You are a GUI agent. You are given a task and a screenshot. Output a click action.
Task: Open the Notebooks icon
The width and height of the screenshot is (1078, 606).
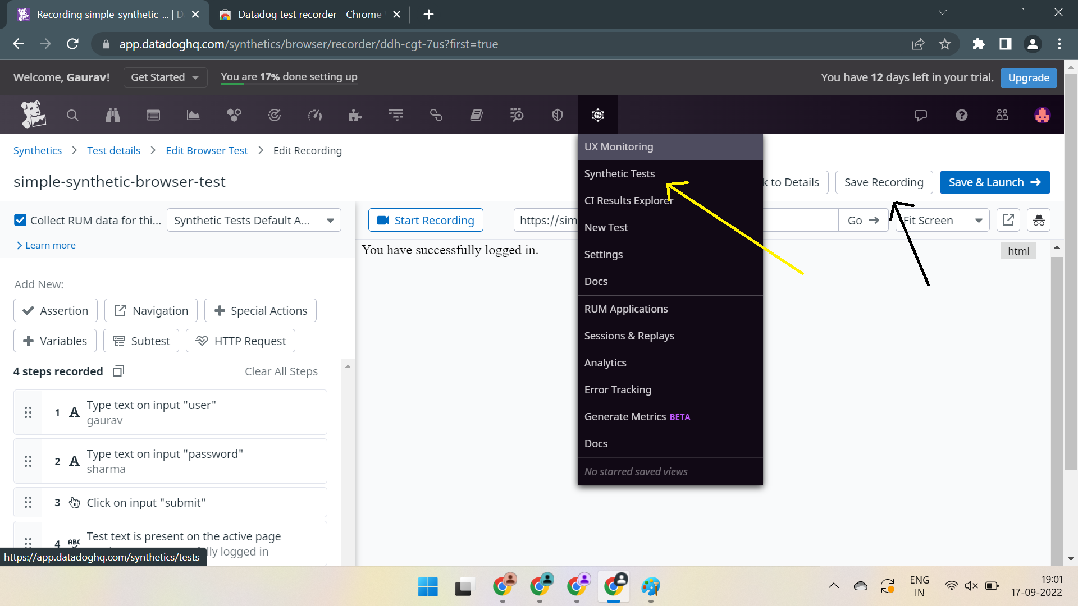point(477,115)
